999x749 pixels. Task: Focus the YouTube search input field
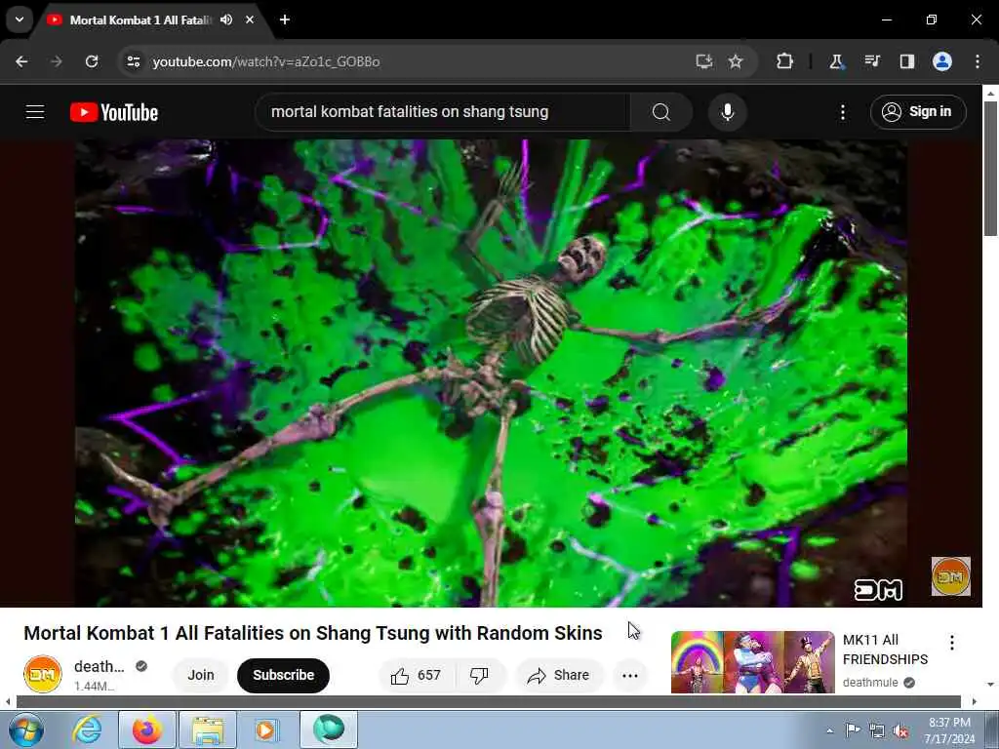coord(443,112)
